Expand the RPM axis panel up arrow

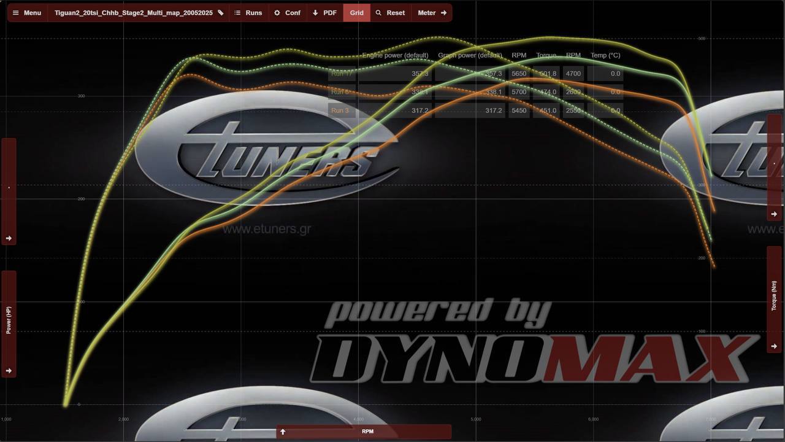click(x=283, y=432)
